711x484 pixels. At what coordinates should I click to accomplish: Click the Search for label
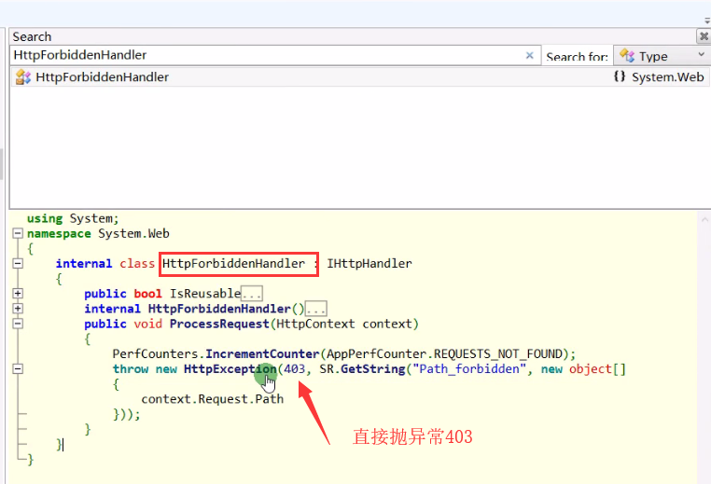point(577,57)
